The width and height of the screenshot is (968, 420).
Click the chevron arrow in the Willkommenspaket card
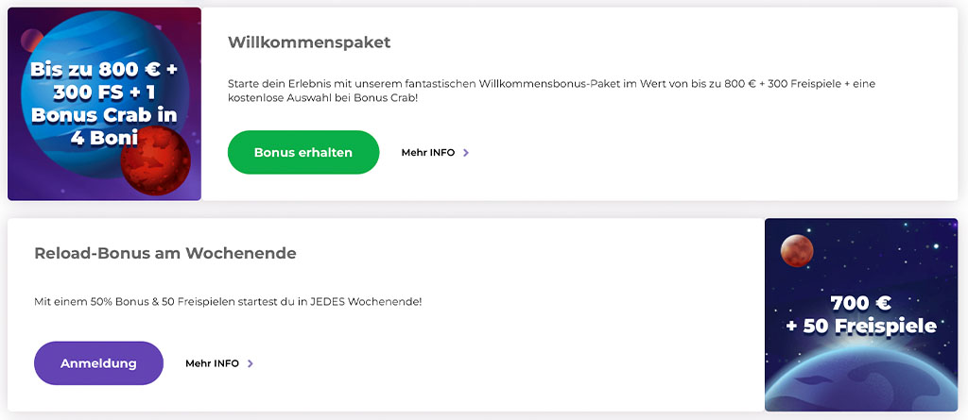point(466,152)
